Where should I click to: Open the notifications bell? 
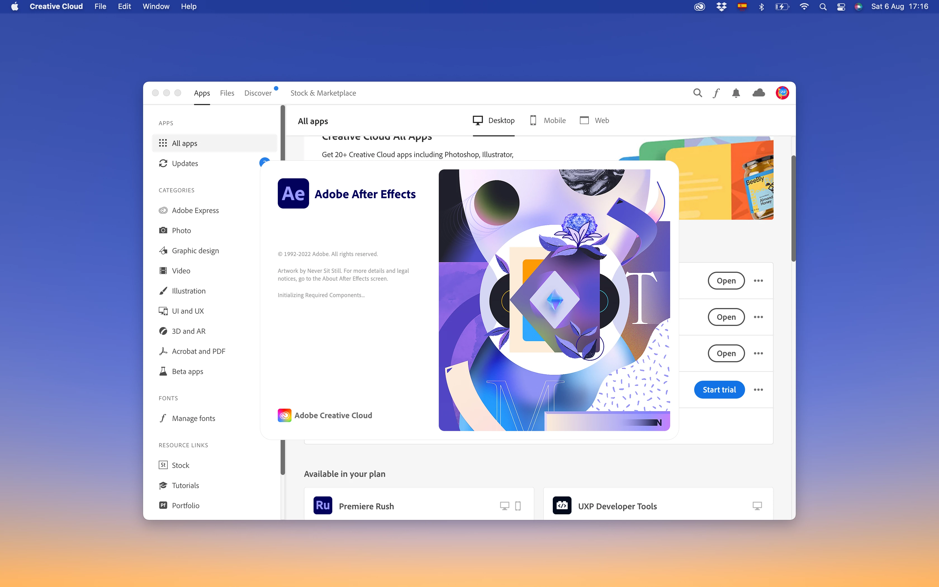click(736, 93)
